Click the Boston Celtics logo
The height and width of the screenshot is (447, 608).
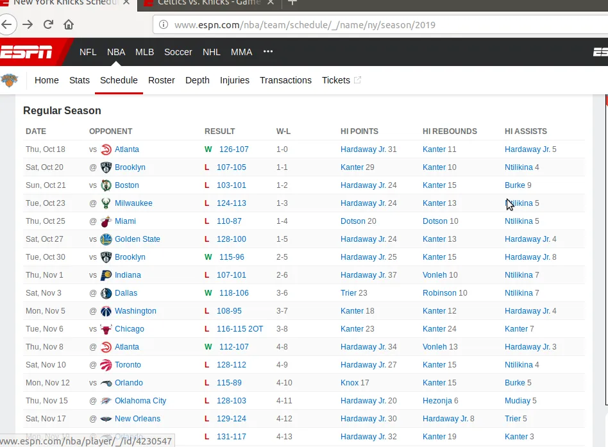(106, 185)
